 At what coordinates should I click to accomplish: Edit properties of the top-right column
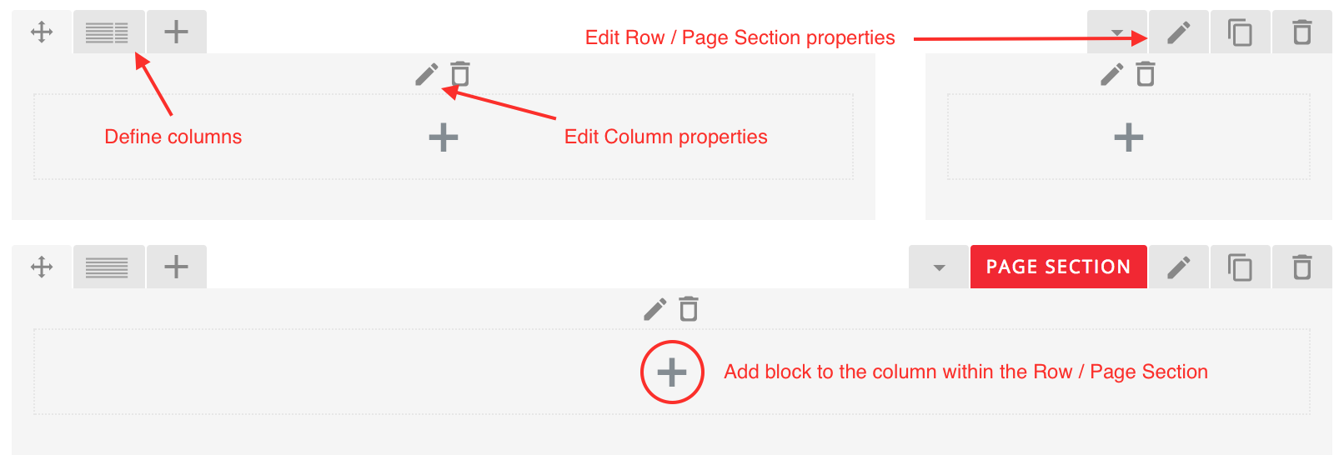(1111, 75)
